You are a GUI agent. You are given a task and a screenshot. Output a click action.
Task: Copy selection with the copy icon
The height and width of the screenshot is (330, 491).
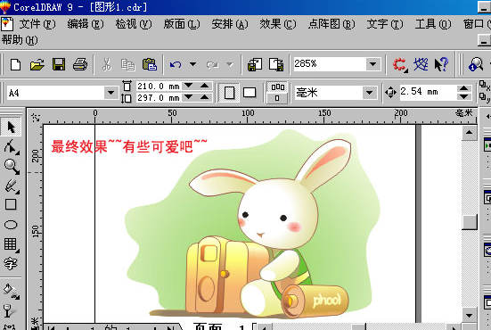(128, 65)
